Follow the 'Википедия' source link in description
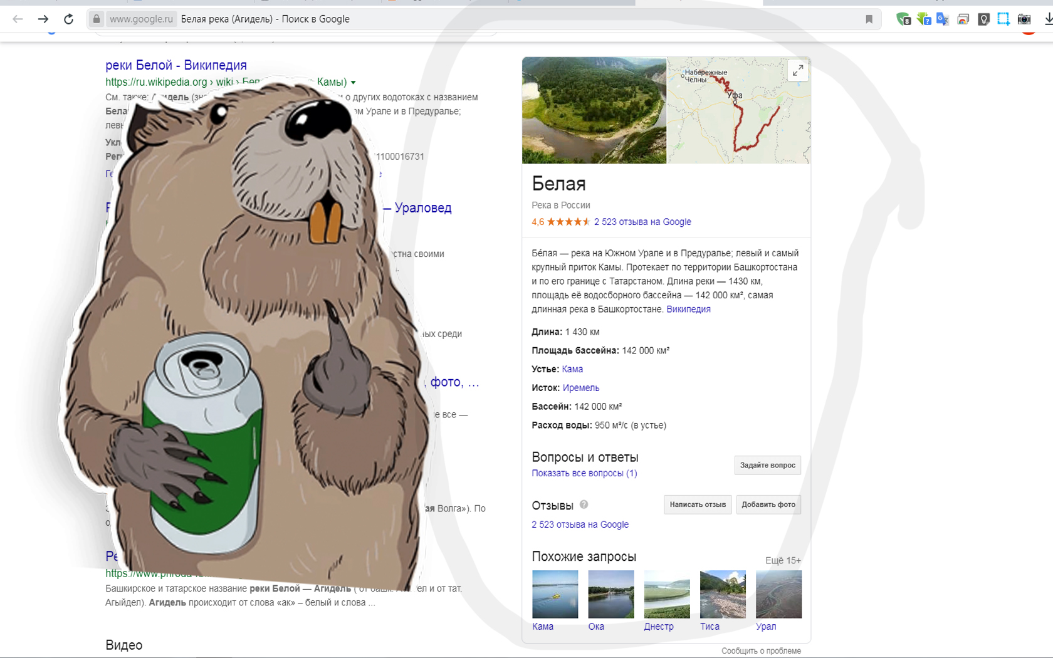Viewport: 1053px width, 658px height. [x=688, y=309]
